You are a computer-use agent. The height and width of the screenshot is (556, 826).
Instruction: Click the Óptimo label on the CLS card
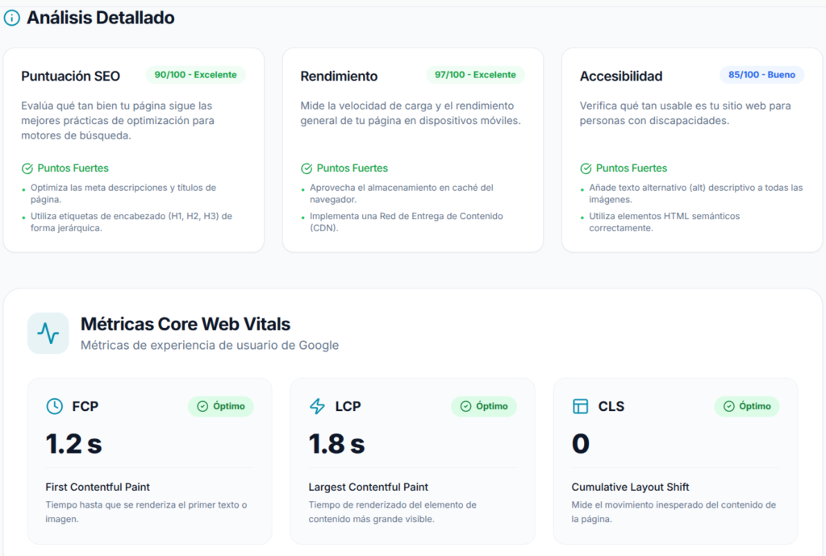[755, 406]
